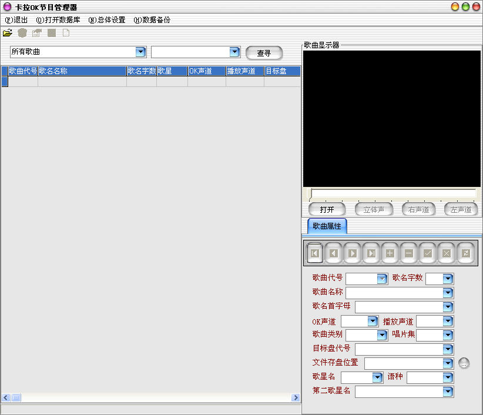Jump to last record in navigator
483x415 pixels.
(x=371, y=253)
